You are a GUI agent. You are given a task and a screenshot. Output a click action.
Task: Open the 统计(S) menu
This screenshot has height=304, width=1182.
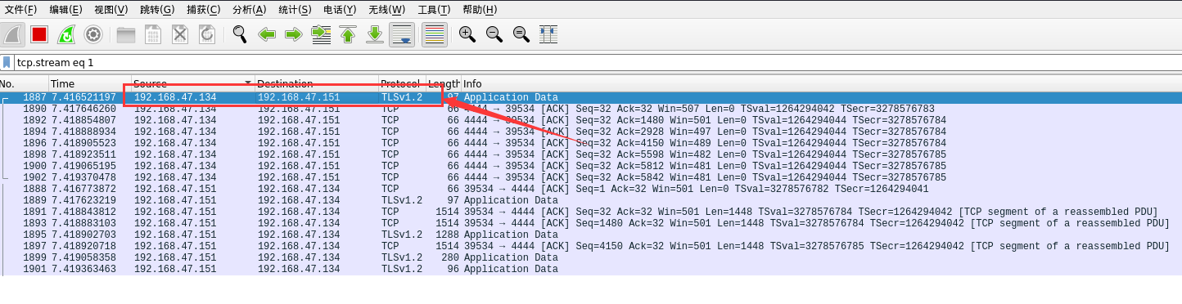[x=295, y=10]
